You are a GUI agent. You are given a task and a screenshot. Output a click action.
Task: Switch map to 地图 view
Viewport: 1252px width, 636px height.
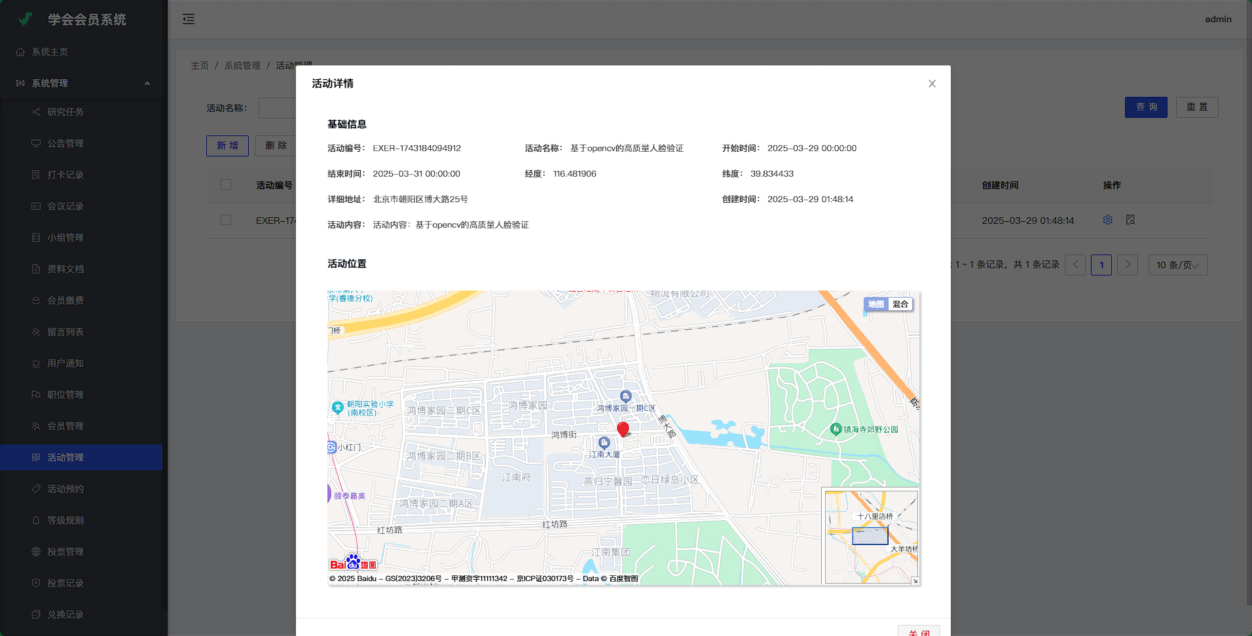click(x=875, y=304)
